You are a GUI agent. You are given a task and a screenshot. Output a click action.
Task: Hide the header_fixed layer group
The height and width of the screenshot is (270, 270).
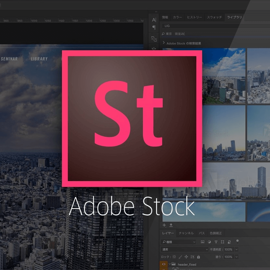[164, 264]
